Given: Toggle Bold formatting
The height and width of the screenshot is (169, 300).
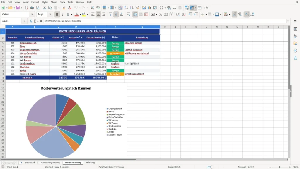Looking at the screenshot, I should pyautogui.click(x=57, y=14).
